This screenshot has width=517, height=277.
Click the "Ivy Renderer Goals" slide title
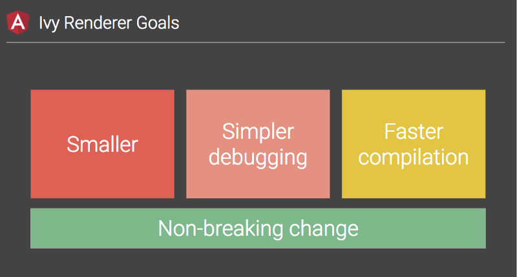click(109, 24)
